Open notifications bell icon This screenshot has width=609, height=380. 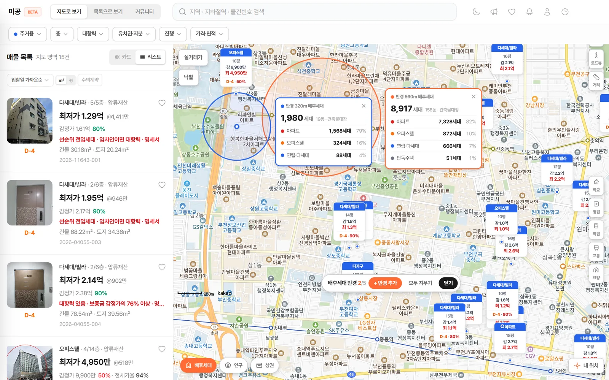[529, 12]
